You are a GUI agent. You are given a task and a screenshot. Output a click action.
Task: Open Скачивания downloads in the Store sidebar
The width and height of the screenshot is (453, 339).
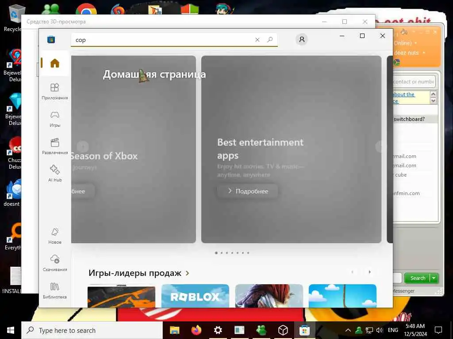[x=54, y=263]
